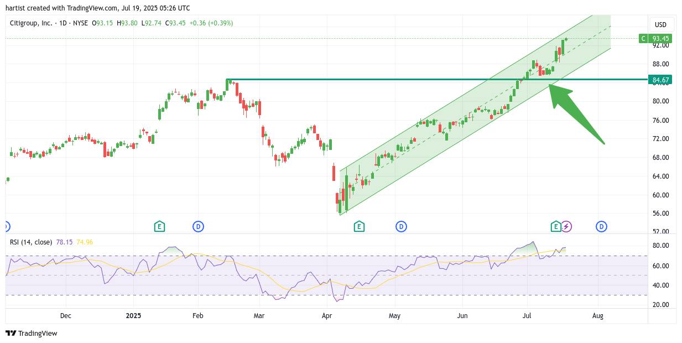The height and width of the screenshot is (343, 682).
Task: Click the yellow RSI average value 74.96
Action: [84, 242]
